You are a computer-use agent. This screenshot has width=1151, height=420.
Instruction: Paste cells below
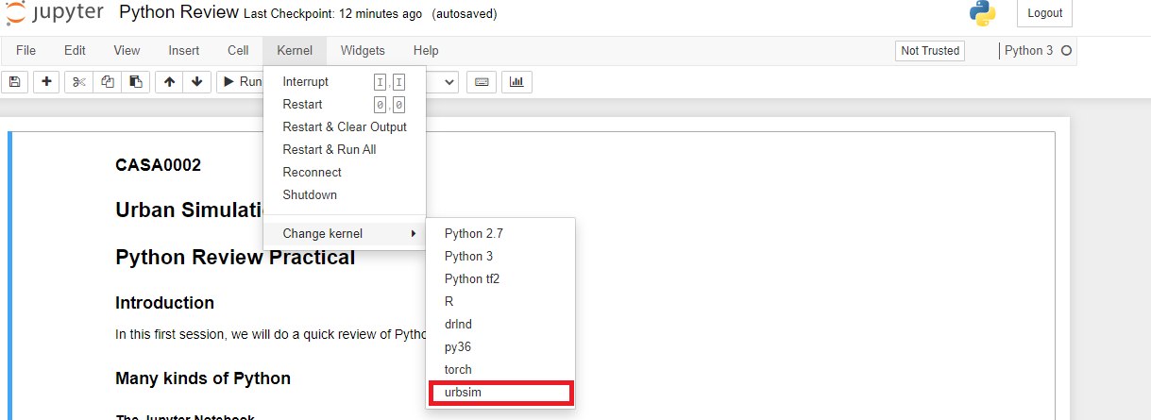(x=136, y=82)
